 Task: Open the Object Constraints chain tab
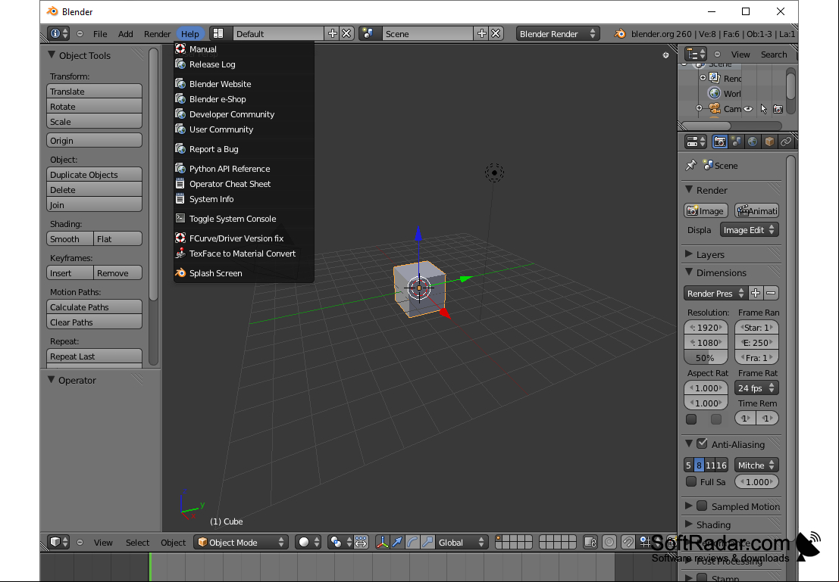tap(785, 142)
